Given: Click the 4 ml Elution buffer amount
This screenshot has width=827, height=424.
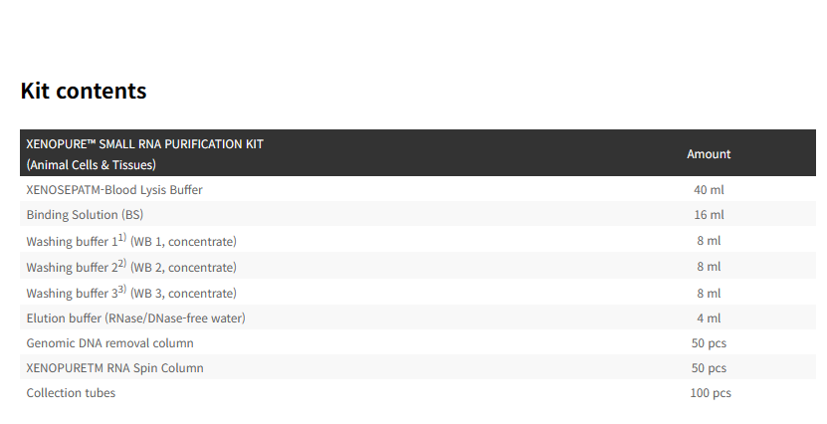Looking at the screenshot, I should 709,318.
